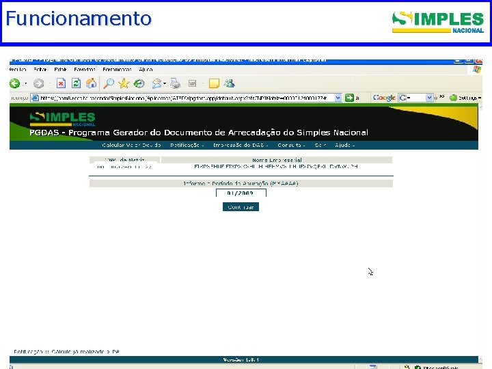Image resolution: width=492 pixels, height=369 pixels.
Task: Click the period field showing 01/2009
Action: [241, 193]
